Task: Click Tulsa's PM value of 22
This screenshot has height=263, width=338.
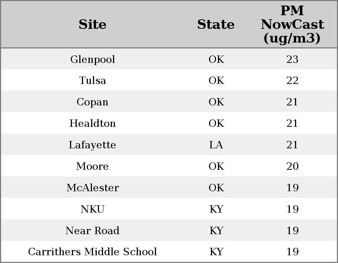Action: point(292,81)
